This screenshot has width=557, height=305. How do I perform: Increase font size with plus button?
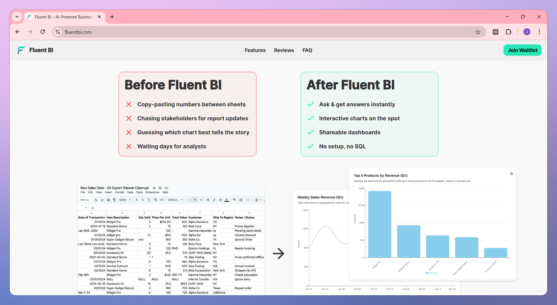(201, 200)
